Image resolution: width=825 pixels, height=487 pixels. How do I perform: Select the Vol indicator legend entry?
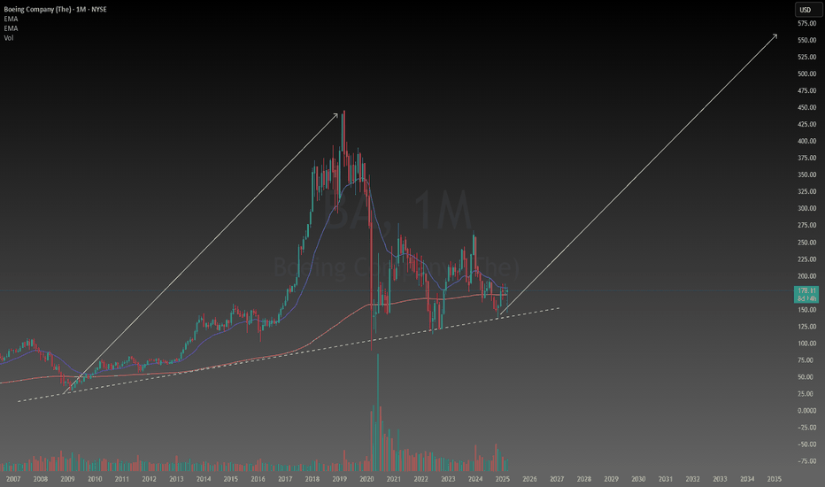click(x=9, y=38)
